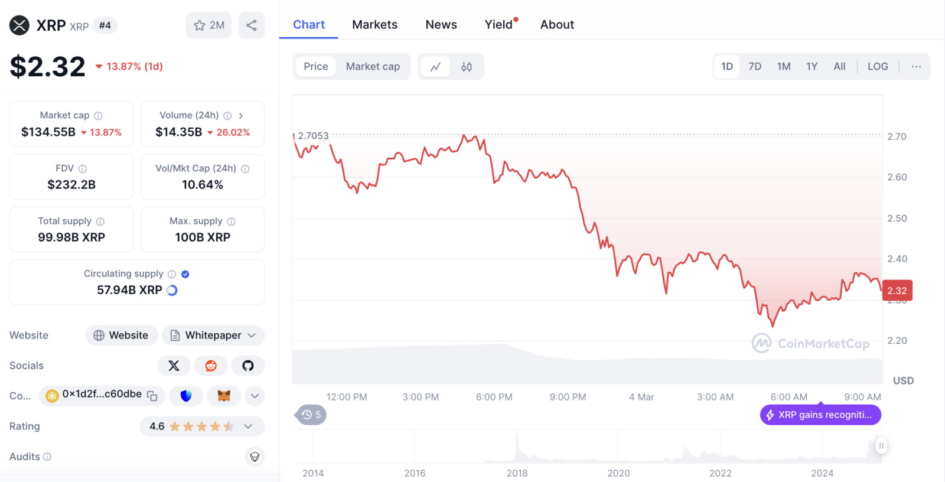Image resolution: width=945 pixels, height=482 pixels.
Task: Open the GitHub repository icon
Action: click(x=248, y=366)
